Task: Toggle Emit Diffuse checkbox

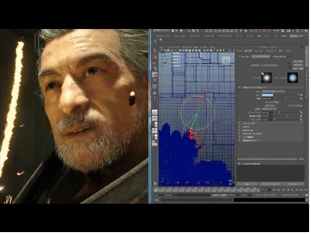Action: [263, 106]
